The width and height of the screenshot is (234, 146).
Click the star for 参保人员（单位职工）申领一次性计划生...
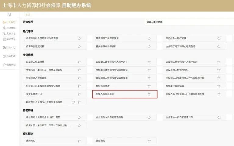click(x=79, y=125)
